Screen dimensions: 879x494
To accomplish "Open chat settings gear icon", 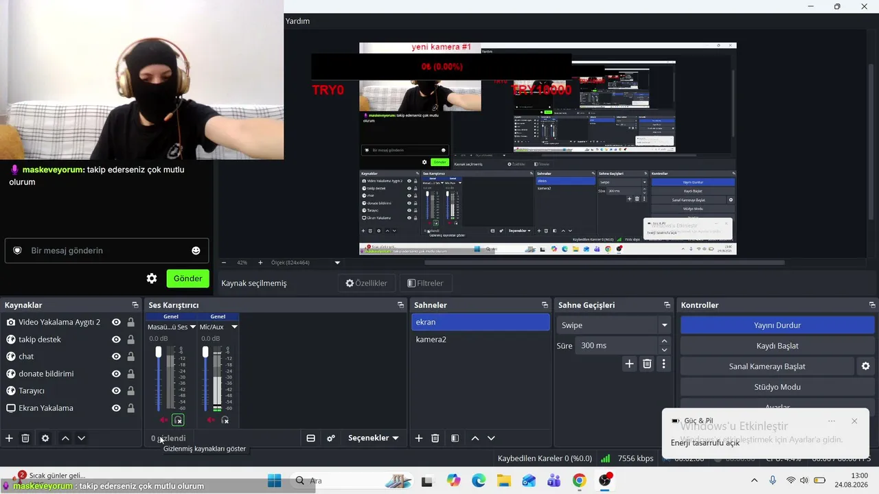I will tap(152, 279).
